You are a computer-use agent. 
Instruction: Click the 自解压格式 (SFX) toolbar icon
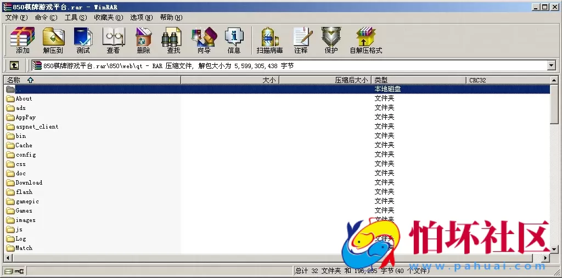(366, 40)
